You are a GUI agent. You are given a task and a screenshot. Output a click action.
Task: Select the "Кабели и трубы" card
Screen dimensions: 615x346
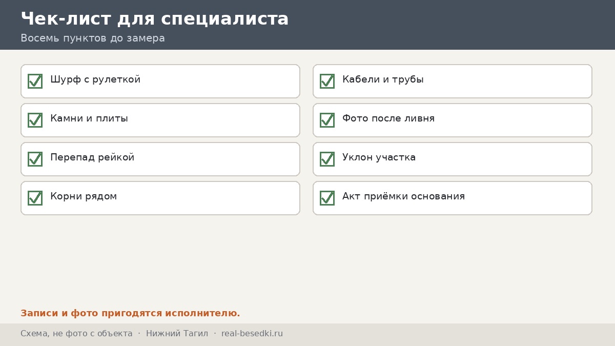pos(453,81)
